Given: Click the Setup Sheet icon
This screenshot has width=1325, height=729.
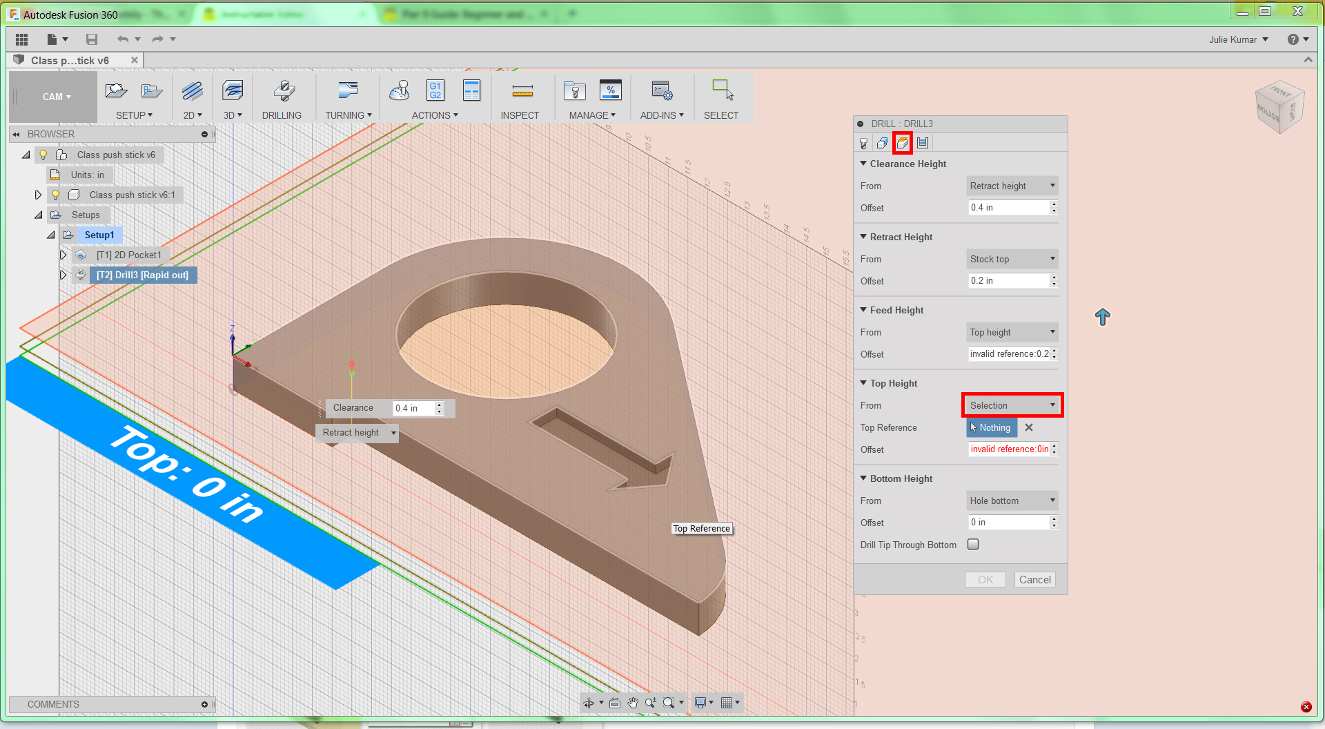Looking at the screenshot, I should click(x=472, y=90).
